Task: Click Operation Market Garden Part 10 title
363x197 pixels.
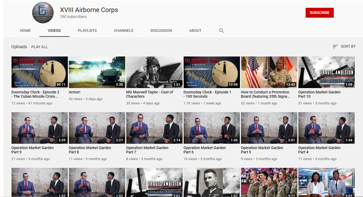Action: coord(319,94)
